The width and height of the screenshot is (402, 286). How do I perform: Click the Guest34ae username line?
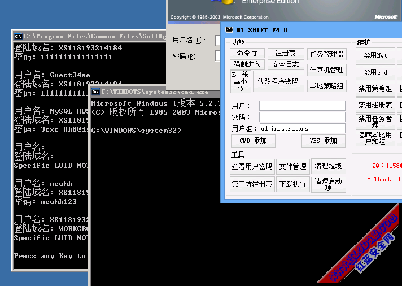tap(52, 75)
